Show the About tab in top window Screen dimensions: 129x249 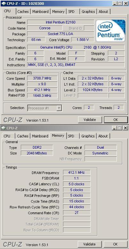pos(103,12)
